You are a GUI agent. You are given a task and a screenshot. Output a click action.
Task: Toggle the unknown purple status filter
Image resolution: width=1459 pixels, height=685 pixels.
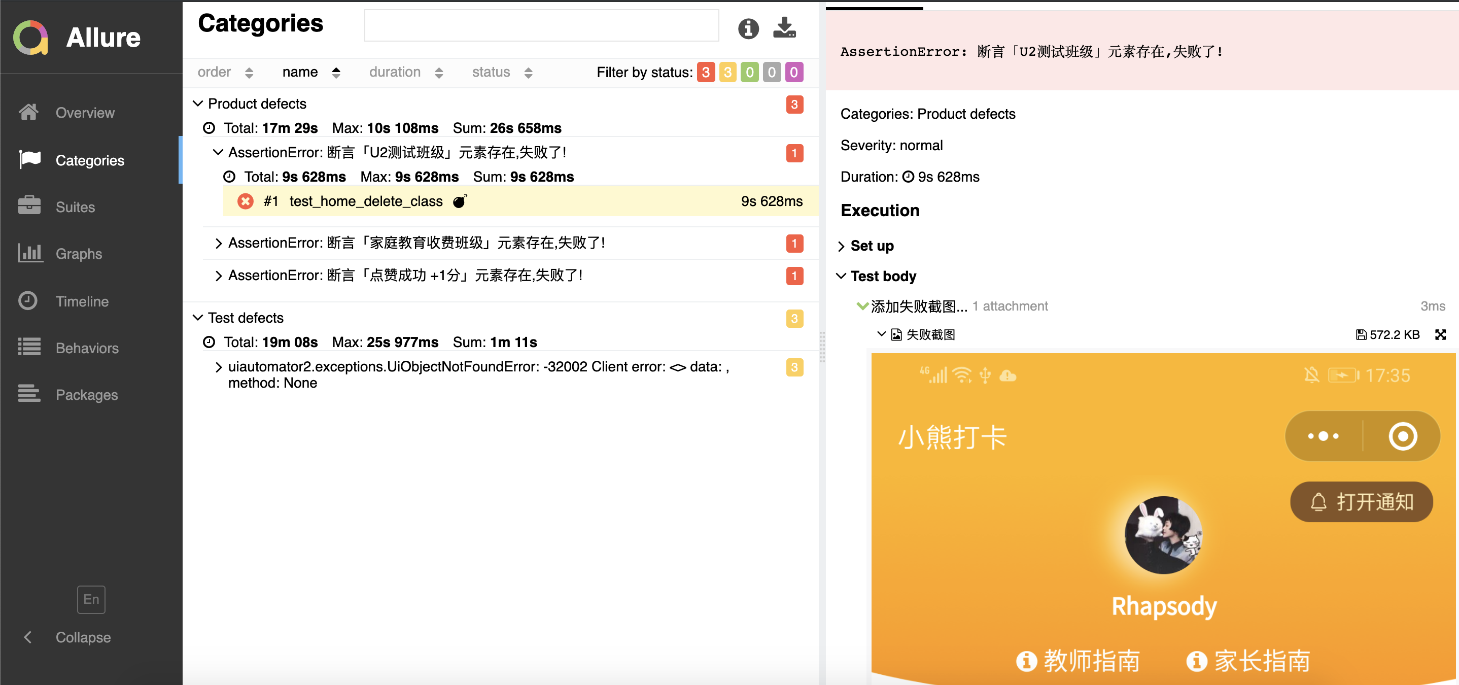pos(794,73)
